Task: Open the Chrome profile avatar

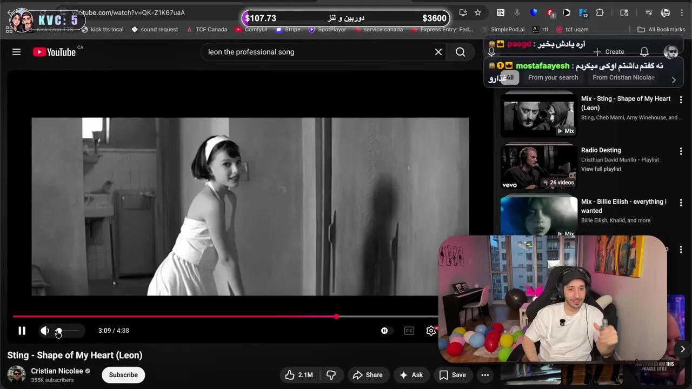Action: pyautogui.click(x=666, y=12)
